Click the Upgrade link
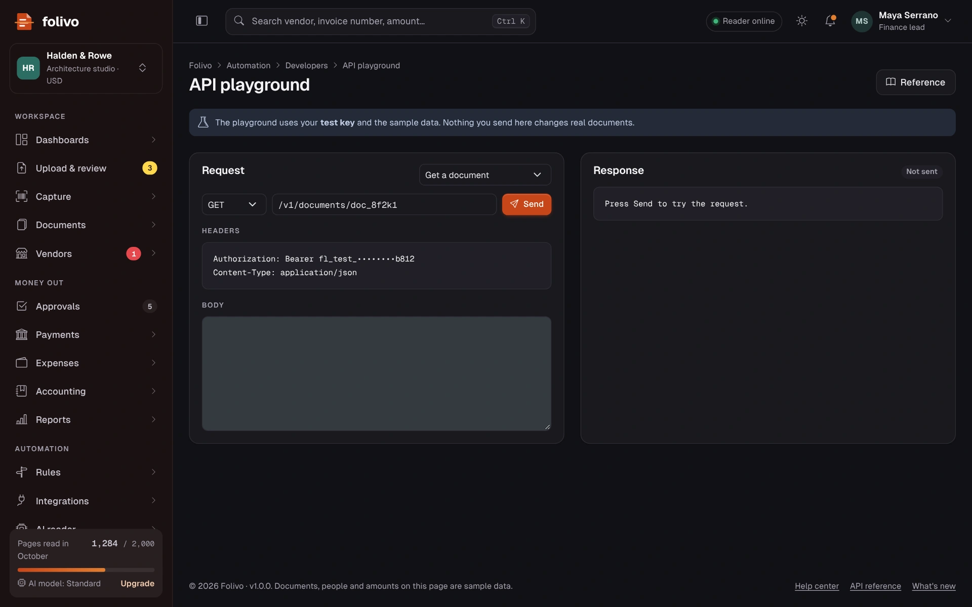The width and height of the screenshot is (972, 607). [137, 583]
